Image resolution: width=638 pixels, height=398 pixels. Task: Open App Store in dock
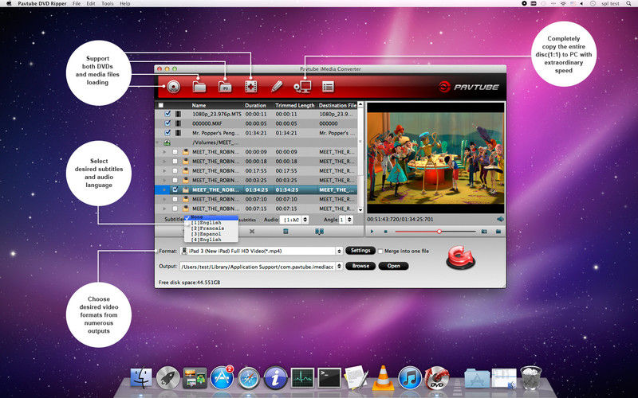click(222, 377)
